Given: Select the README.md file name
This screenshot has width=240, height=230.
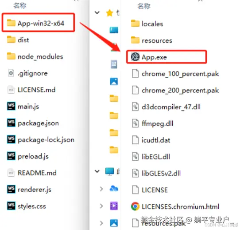Looking at the screenshot, I should (x=37, y=173).
